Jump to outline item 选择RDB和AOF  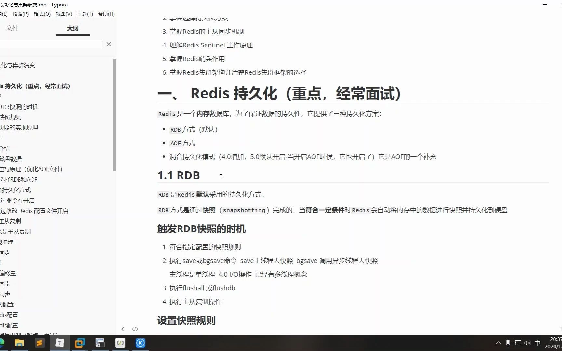pyautogui.click(x=19, y=180)
